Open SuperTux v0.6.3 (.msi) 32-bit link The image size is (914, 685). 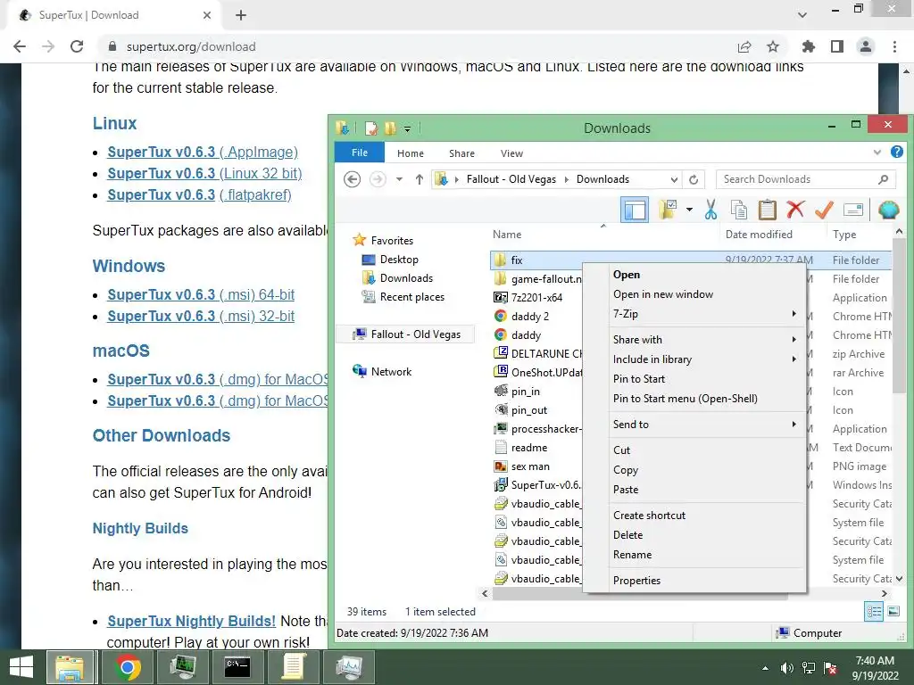point(201,317)
